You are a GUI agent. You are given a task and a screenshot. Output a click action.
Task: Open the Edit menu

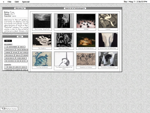(17, 2)
